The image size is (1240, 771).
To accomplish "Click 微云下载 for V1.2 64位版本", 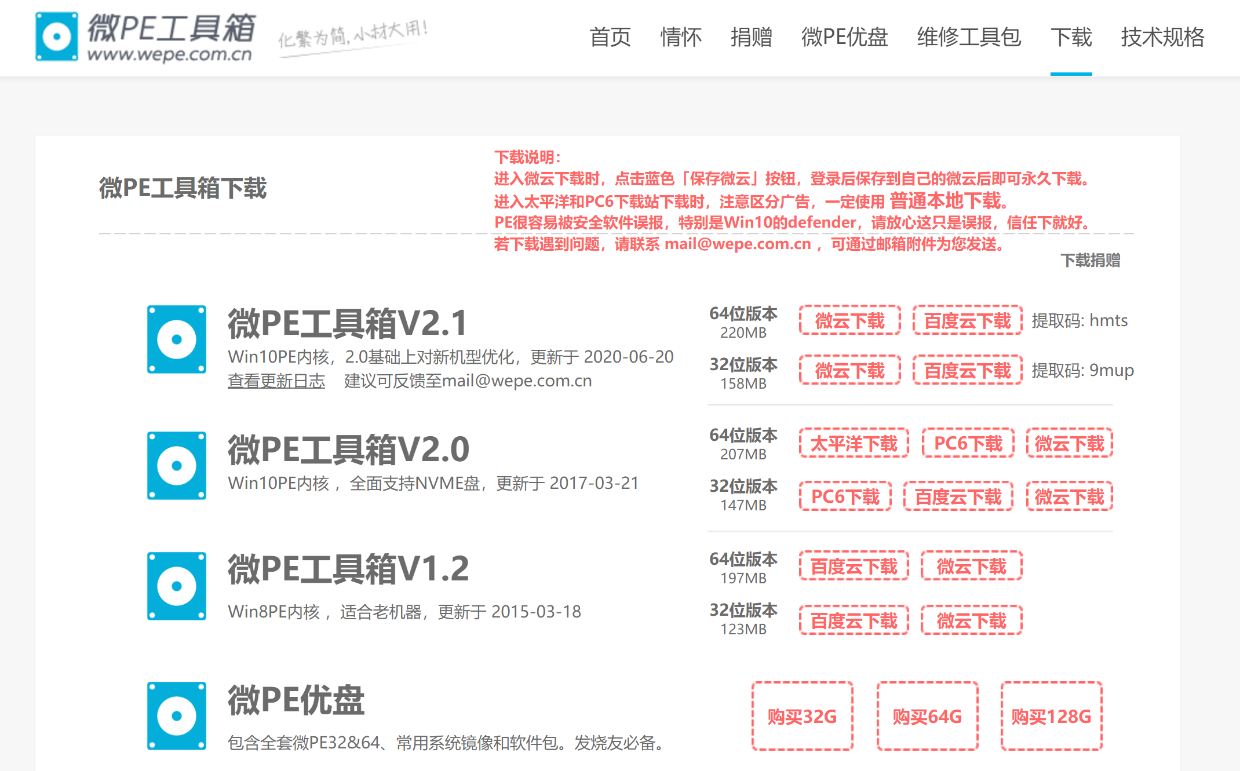I will point(972,566).
